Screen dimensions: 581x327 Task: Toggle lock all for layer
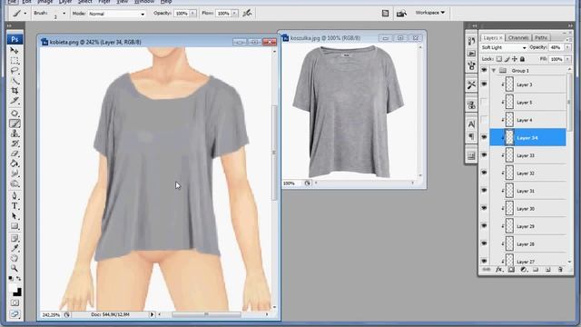523,59
